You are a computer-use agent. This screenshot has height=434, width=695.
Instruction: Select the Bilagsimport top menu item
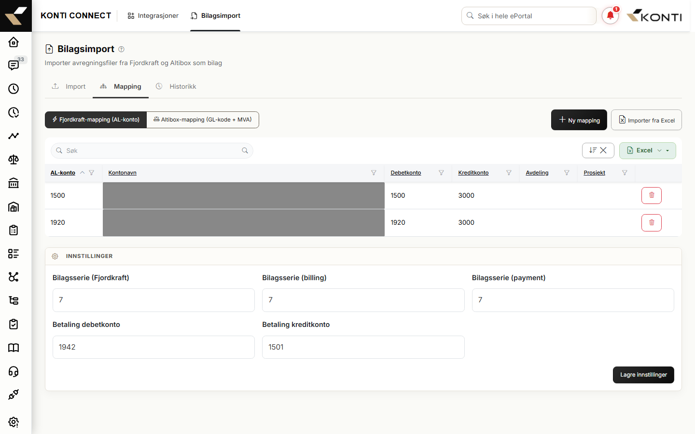(215, 16)
